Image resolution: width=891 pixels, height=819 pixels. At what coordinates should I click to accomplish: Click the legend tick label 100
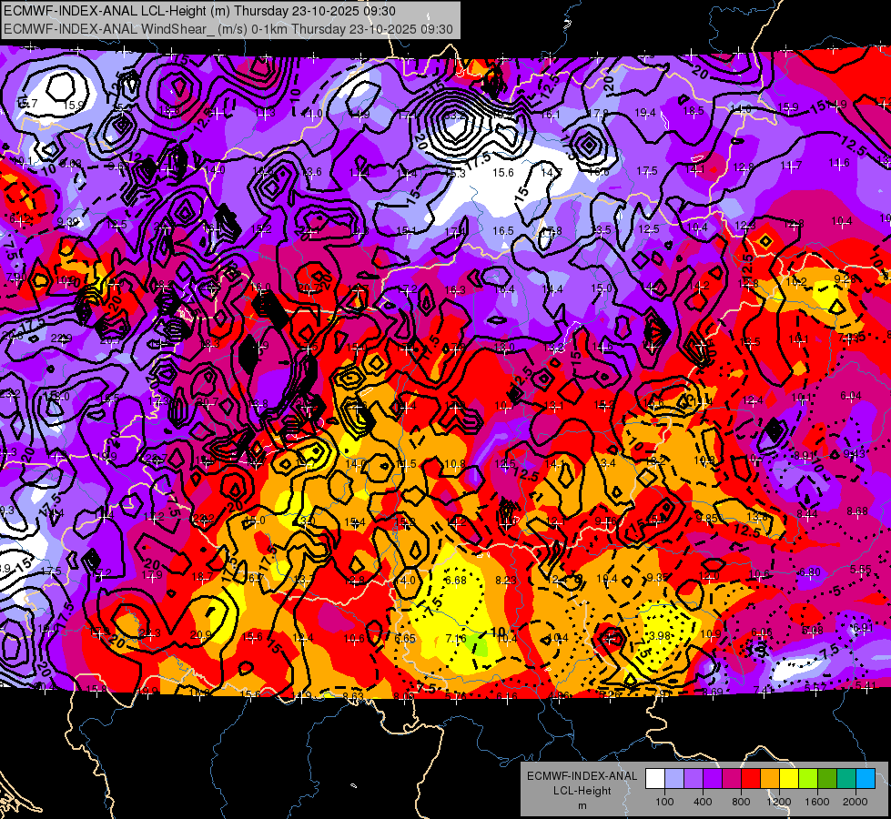pos(664,802)
